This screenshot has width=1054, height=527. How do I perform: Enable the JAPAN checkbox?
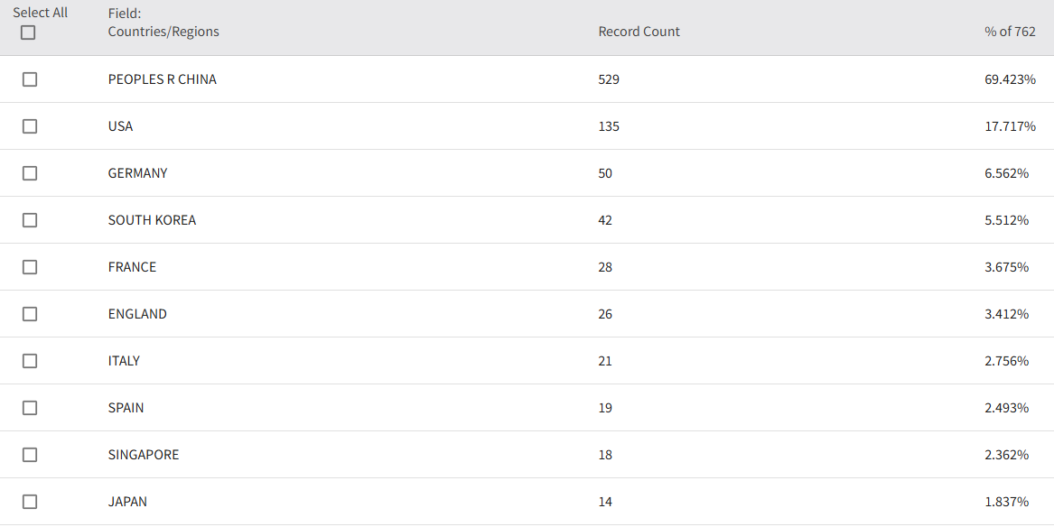30,502
